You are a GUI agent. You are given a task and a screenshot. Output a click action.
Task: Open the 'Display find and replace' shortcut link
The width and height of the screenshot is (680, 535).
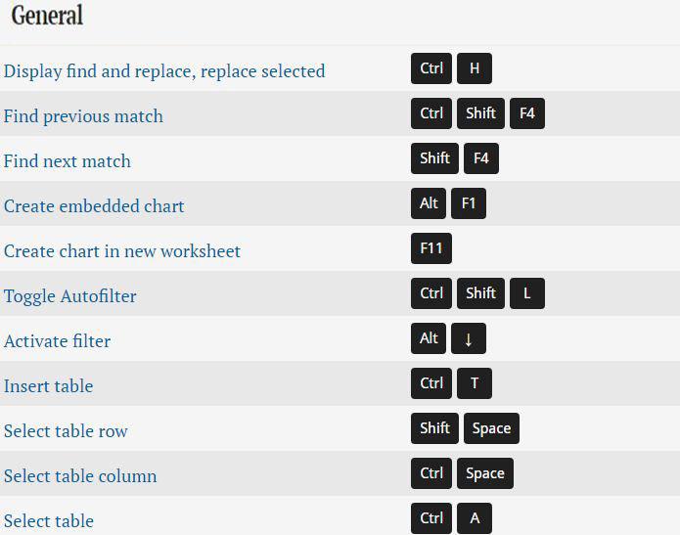click(x=164, y=71)
